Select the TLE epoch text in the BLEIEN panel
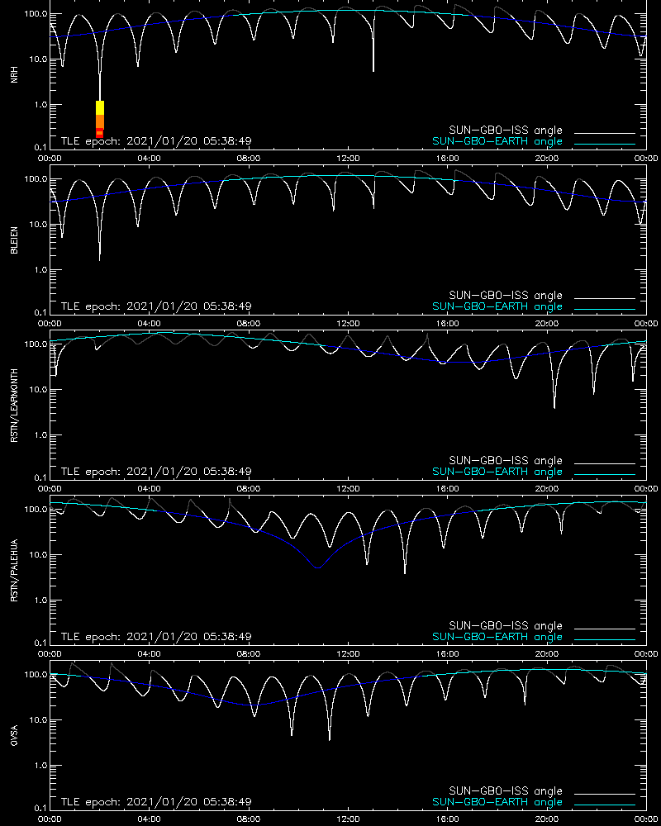Screen dimensions: 661x826 [156, 306]
